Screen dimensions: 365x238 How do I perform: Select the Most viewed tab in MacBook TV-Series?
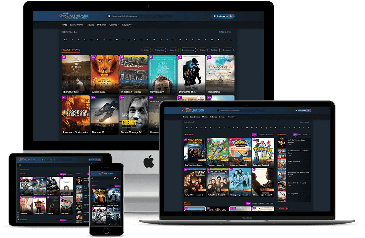[270, 135]
